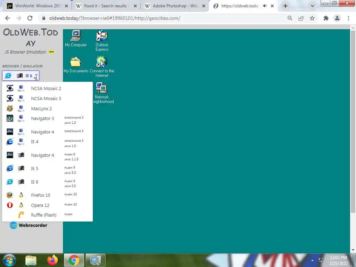Reload the current page

[30, 18]
